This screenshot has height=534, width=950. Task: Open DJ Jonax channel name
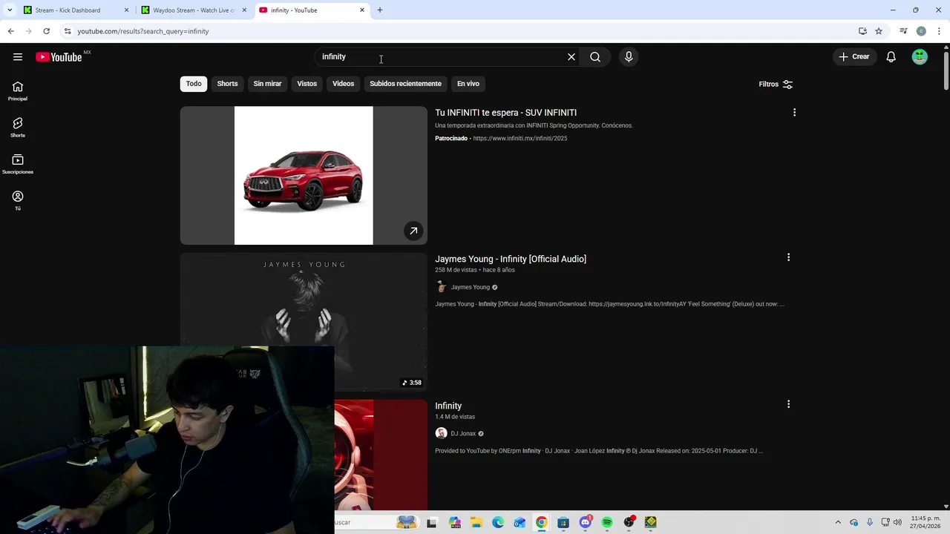(463, 433)
